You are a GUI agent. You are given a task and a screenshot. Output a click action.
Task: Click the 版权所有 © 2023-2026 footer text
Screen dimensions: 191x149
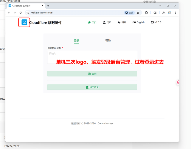(x=83, y=123)
